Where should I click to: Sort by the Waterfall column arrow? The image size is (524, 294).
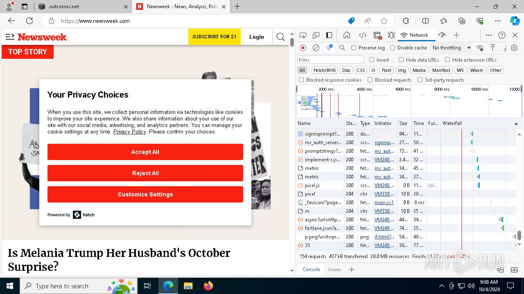click(516, 123)
